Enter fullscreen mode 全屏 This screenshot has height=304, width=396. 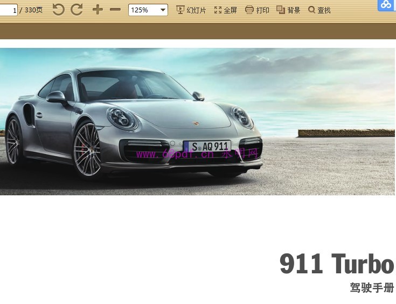pos(226,10)
